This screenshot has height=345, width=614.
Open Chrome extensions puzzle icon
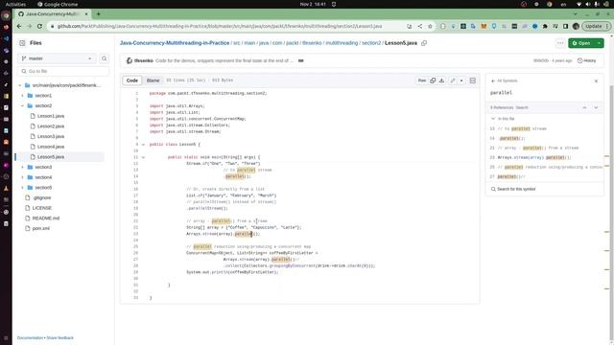click(545, 26)
